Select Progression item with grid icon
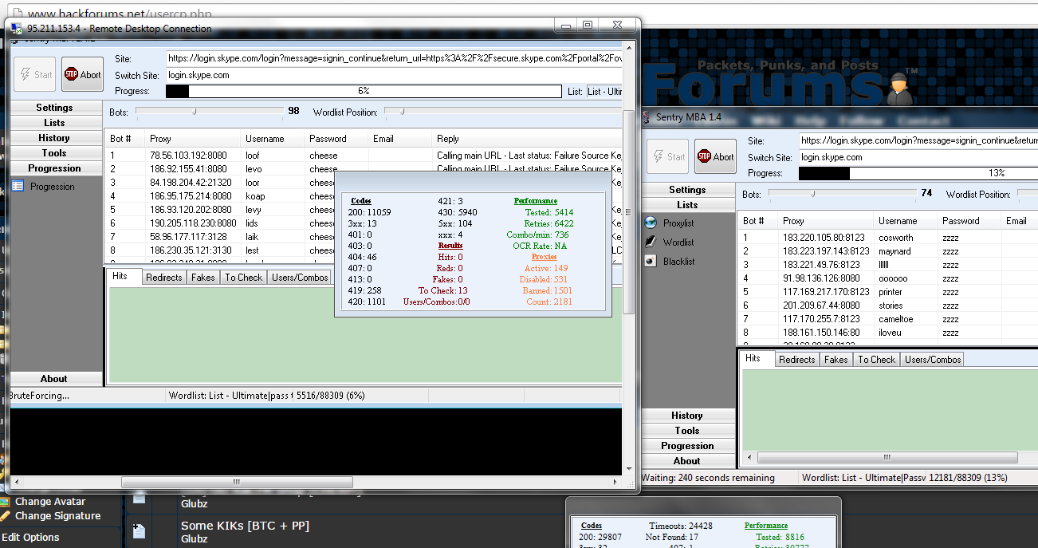 (44, 187)
